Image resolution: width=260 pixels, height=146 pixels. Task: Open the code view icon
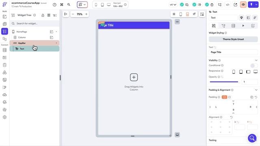(x=227, y=5)
